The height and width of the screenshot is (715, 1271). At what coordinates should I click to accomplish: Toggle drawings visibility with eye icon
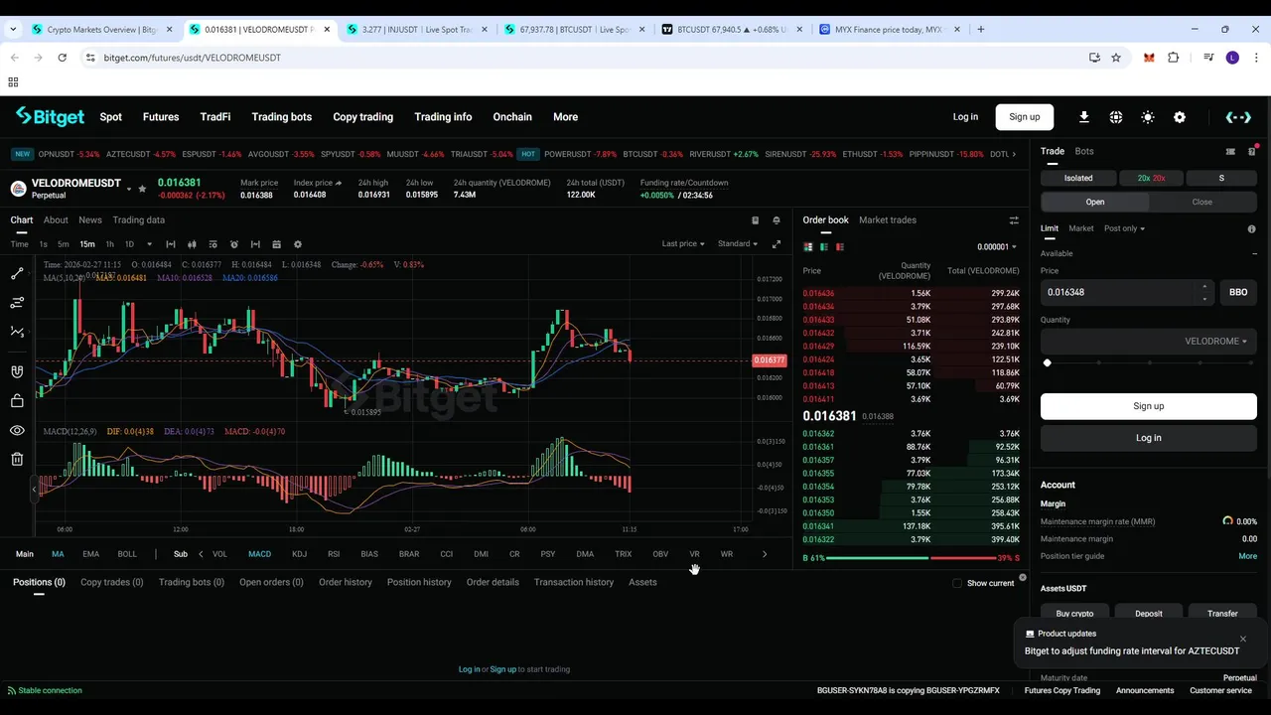pyautogui.click(x=17, y=430)
